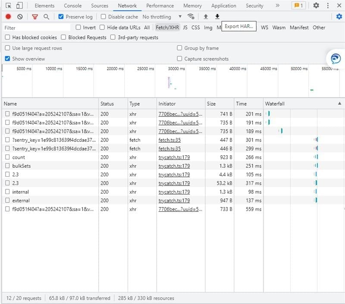Open the Memory tab
The width and height of the screenshot is (345, 304).
coord(192,6)
